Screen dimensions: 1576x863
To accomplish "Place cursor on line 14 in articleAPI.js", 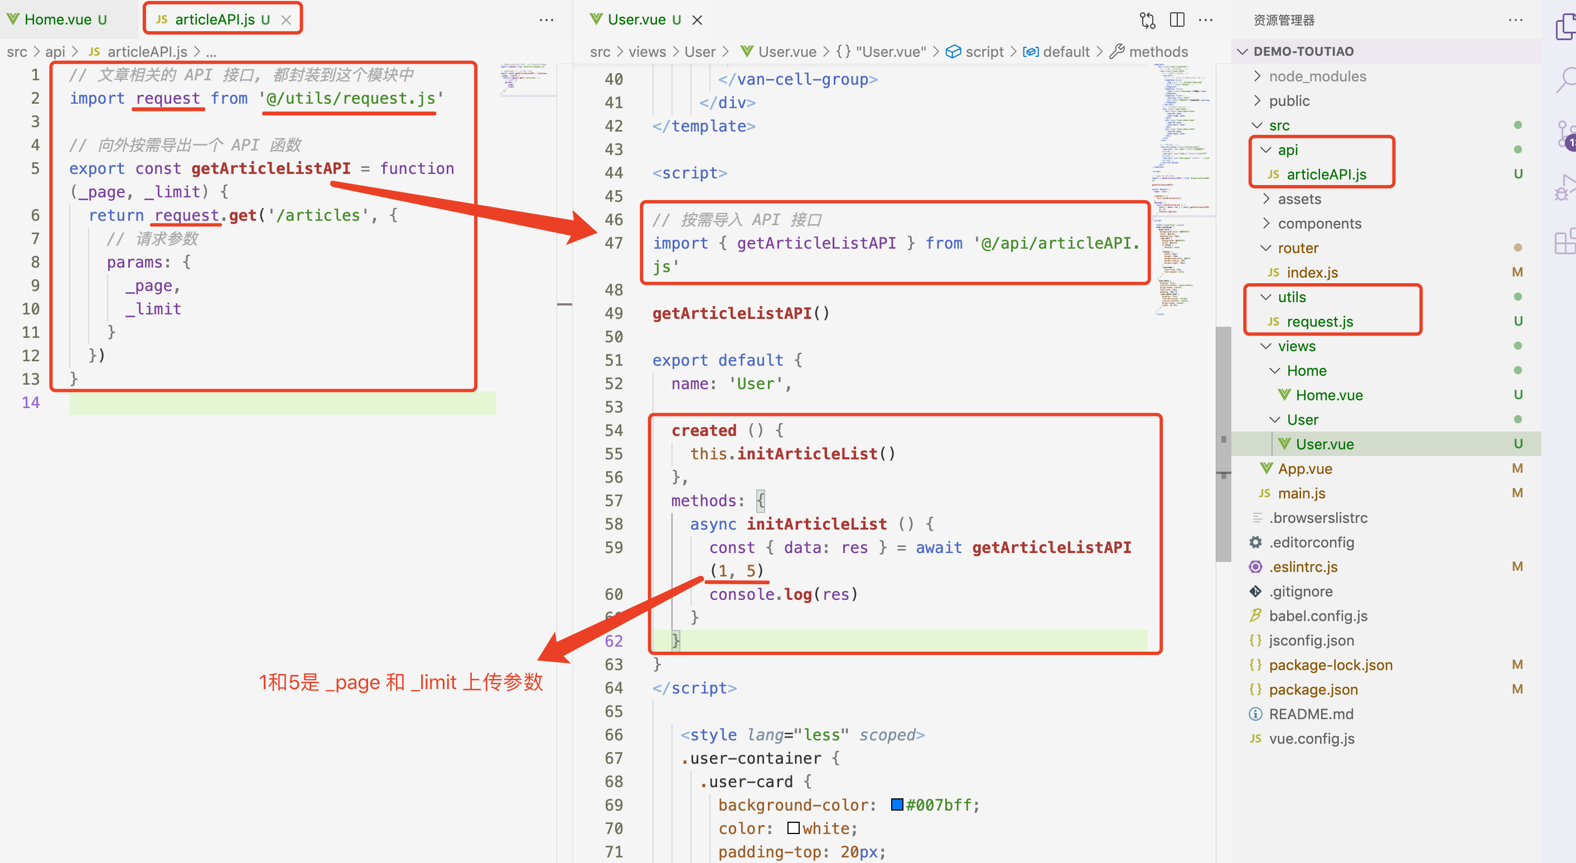I will click(282, 403).
